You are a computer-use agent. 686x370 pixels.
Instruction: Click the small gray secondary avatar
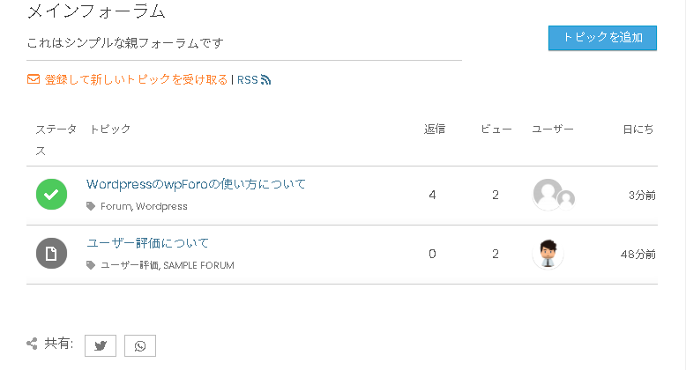pyautogui.click(x=566, y=199)
